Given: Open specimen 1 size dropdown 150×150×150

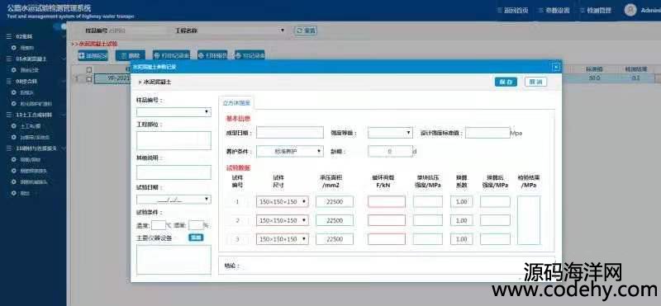Looking at the screenshot, I should coord(282,201).
